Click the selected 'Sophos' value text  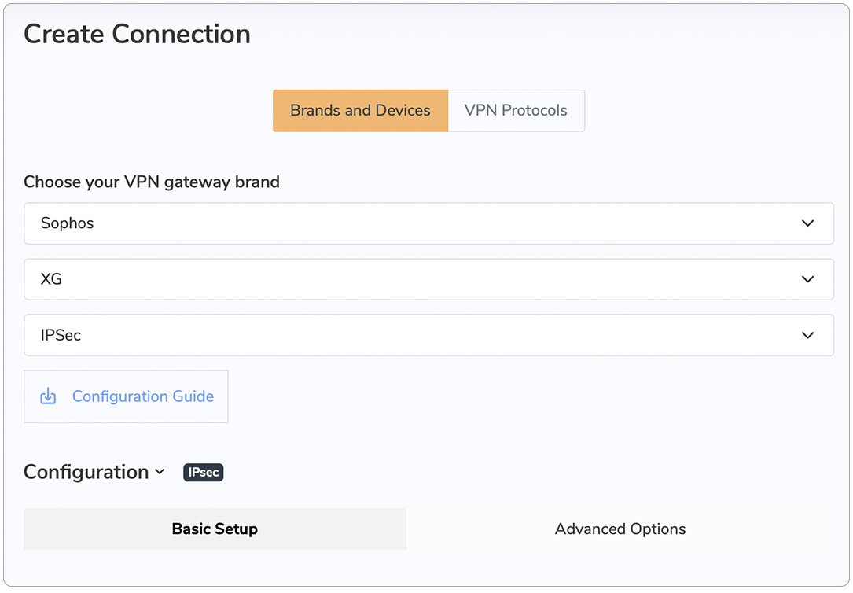pos(68,223)
